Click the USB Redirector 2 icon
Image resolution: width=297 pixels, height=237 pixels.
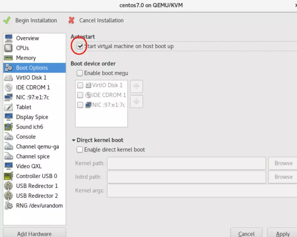click(x=9, y=196)
